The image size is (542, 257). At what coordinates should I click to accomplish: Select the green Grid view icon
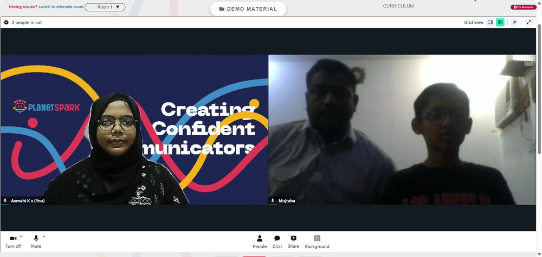(x=500, y=22)
